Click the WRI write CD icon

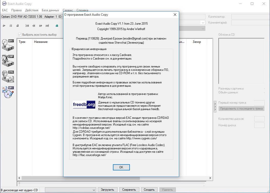point(8,92)
